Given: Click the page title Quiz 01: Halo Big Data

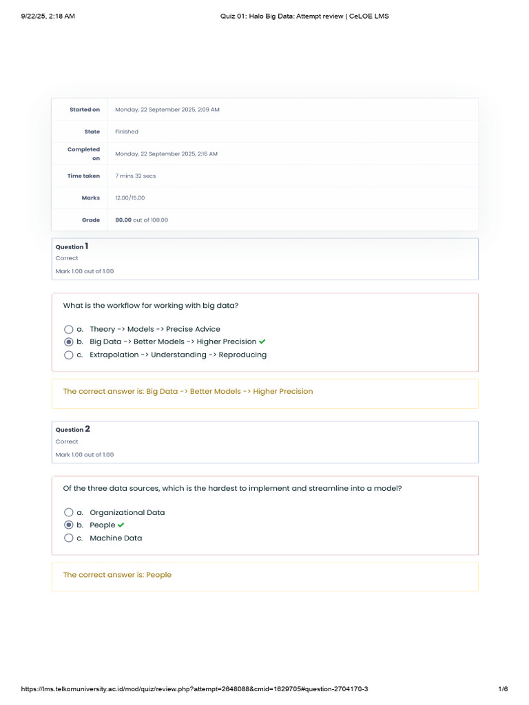Looking at the screenshot, I should [x=303, y=16].
